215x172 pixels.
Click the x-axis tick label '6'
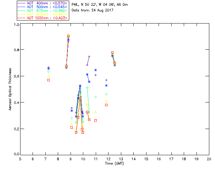(33, 159)
